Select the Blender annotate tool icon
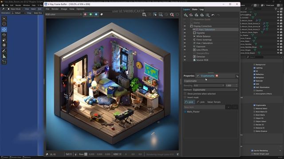 point(4,51)
